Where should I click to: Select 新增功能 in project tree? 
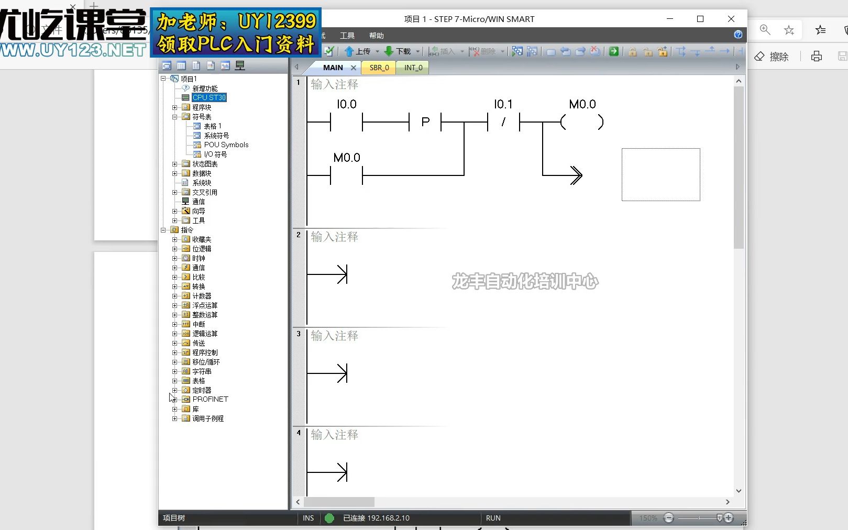pos(205,89)
